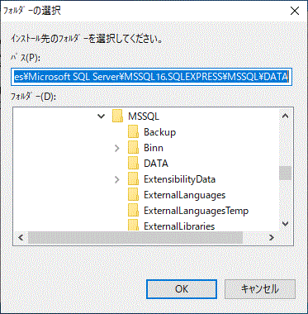This screenshot has height=314, width=308.
Task: Cancel with the キャンセル button
Action: 260,289
